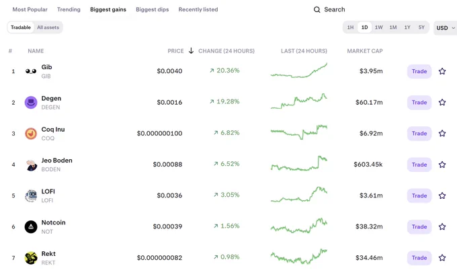The height and width of the screenshot is (272, 457).
Task: Click the 20.36% change value
Action: coord(228,71)
